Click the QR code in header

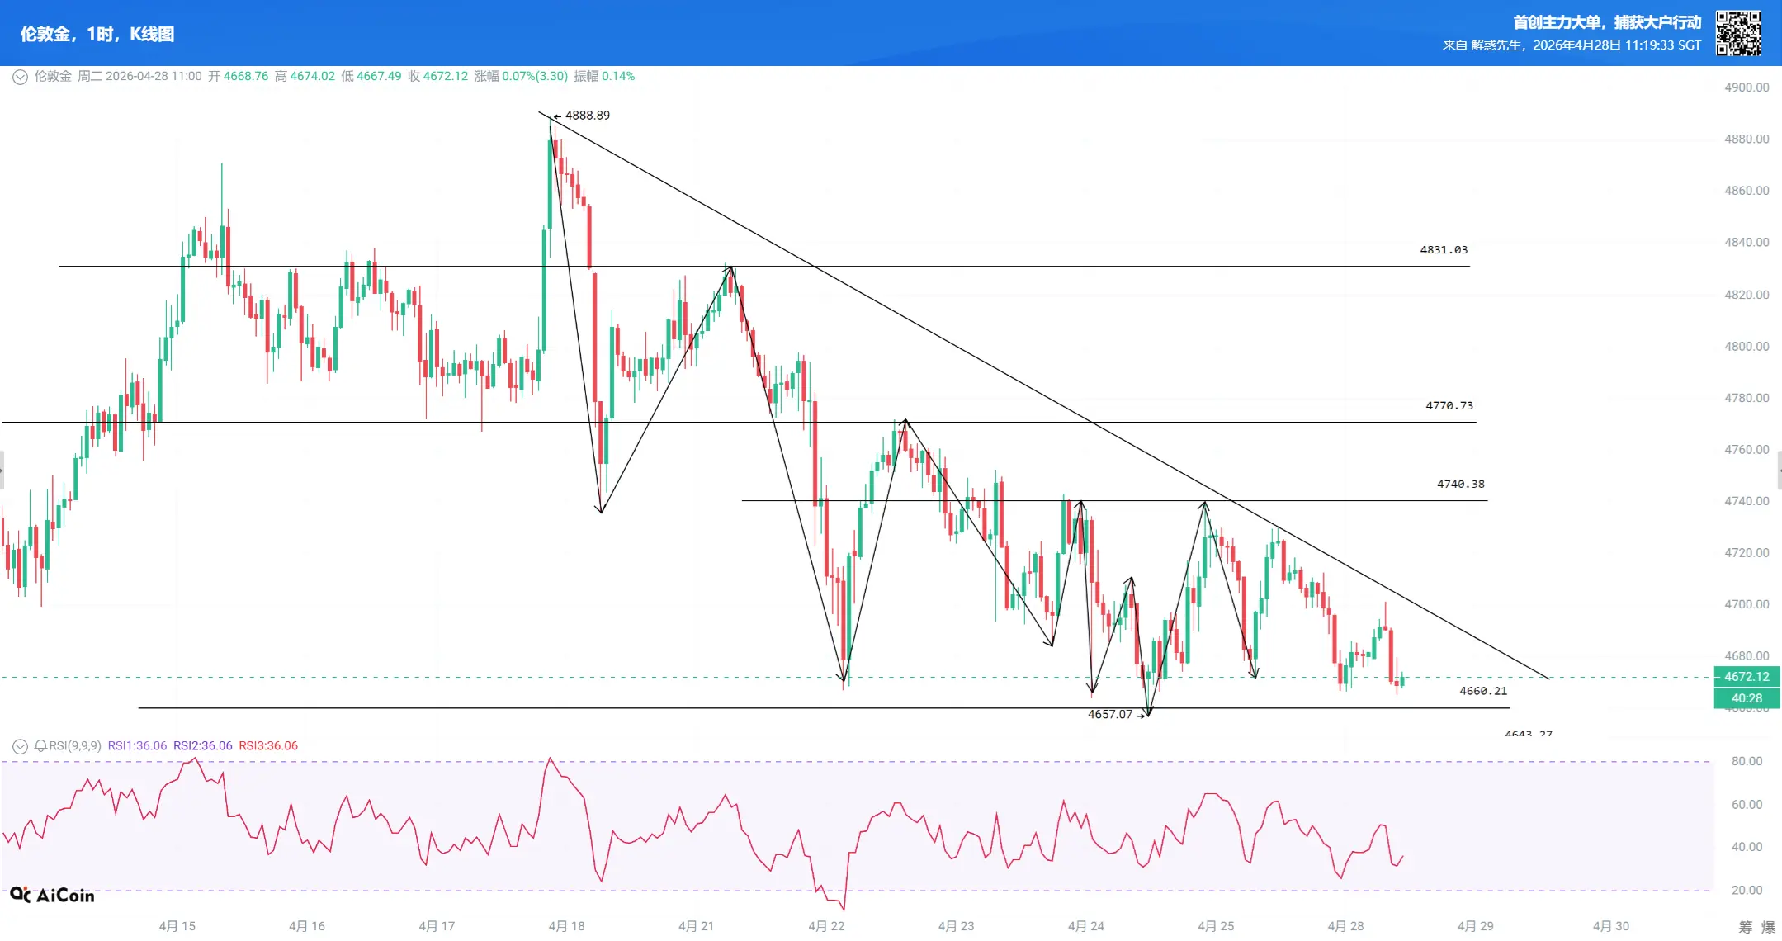(x=1738, y=33)
